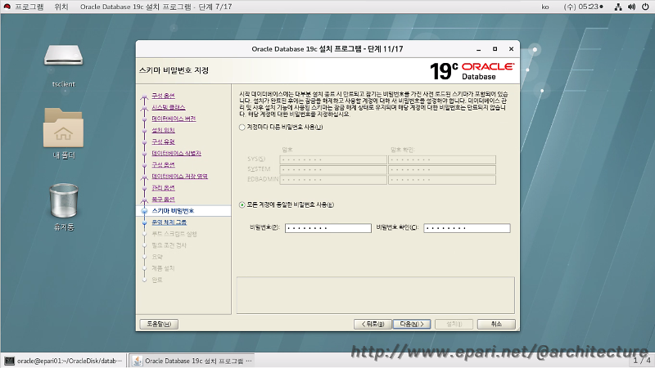Open the tsclient drive icon on desktop
The width and height of the screenshot is (655, 368).
(64, 56)
